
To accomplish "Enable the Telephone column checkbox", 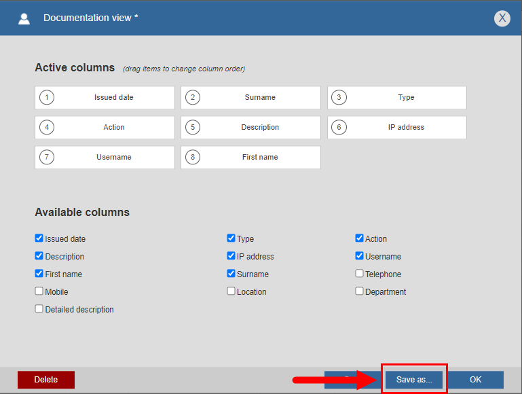I will pos(359,273).
